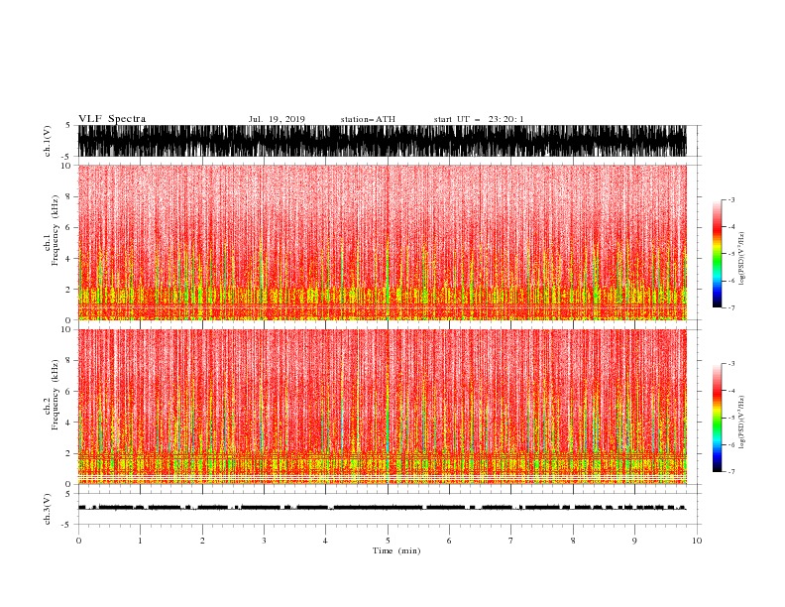
Task: Select the date text "Jul. 19, 2019"
Action: (277, 119)
